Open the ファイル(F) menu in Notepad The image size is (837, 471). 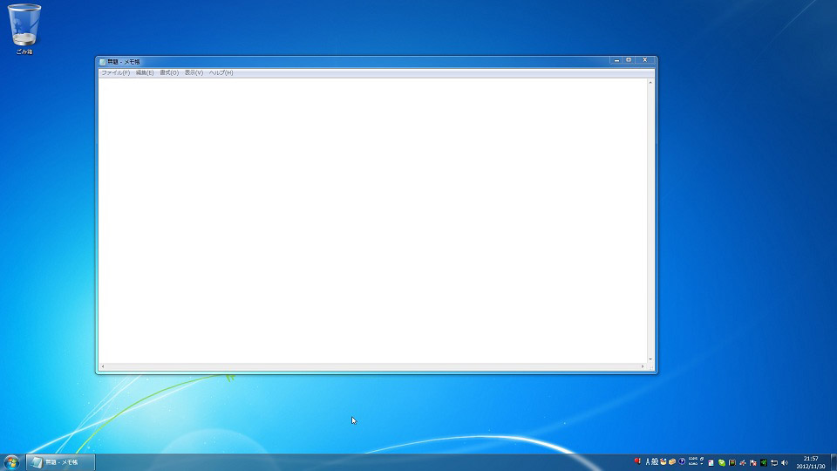tap(115, 72)
